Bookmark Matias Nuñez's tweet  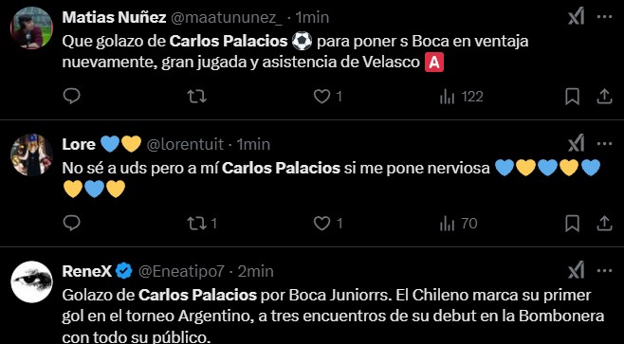click(572, 97)
